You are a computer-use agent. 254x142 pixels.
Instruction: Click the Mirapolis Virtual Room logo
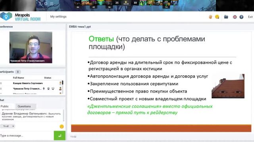[20, 17]
